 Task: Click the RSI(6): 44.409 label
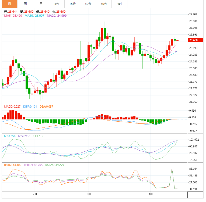pyautogui.click(x=13, y=165)
